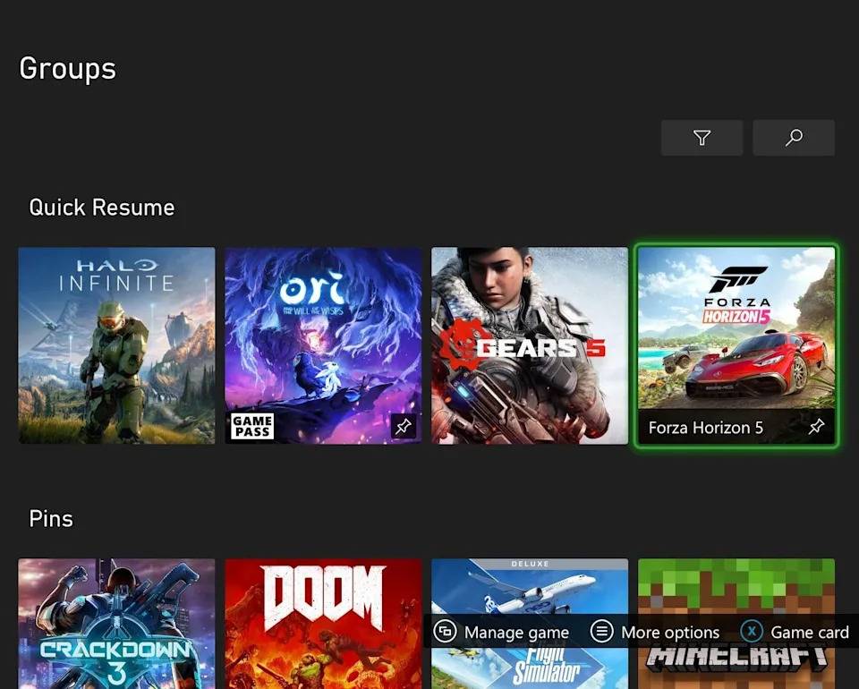Select the Halo Infinite game tile
859x689 pixels.
116,345
